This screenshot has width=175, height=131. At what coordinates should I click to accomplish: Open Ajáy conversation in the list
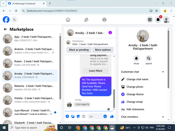(29, 39)
